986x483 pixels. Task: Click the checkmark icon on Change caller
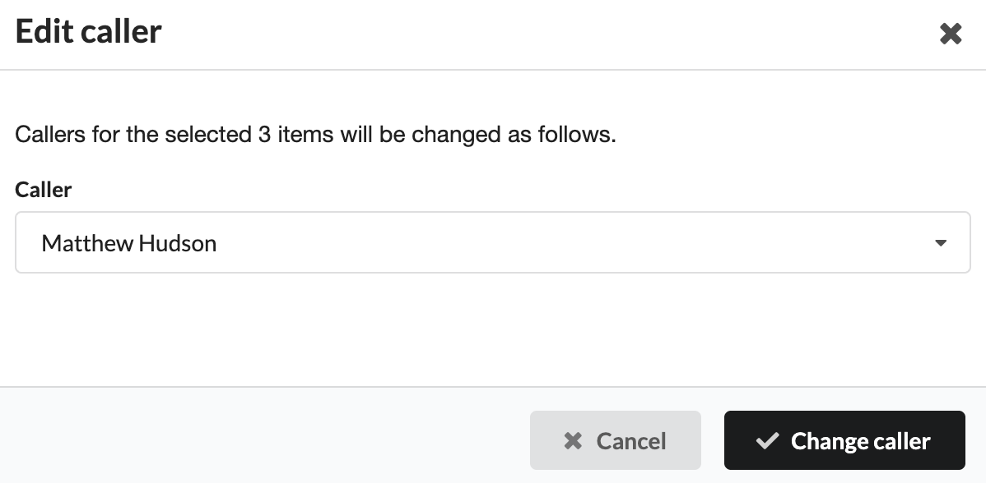pos(767,440)
